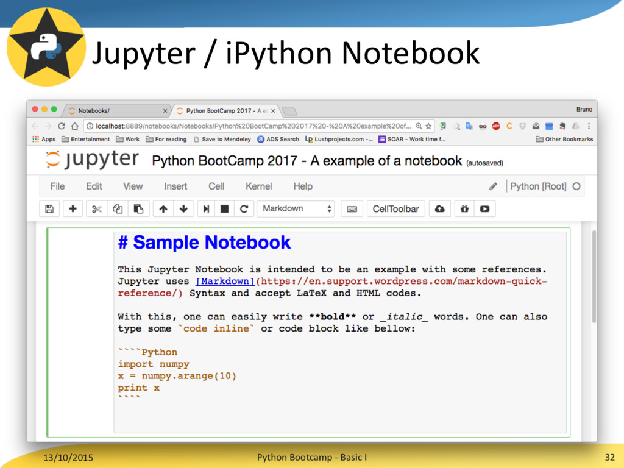
Task: Click the cloud upload icon in toolbar
Action: [x=440, y=209]
